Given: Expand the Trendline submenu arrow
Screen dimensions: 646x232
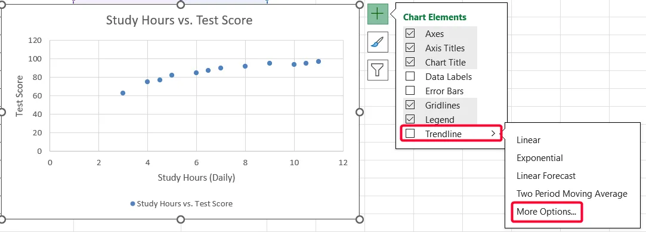Looking at the screenshot, I should [493, 134].
